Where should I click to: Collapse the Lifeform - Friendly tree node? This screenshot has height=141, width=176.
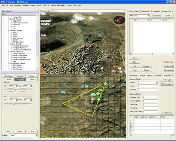9,44
